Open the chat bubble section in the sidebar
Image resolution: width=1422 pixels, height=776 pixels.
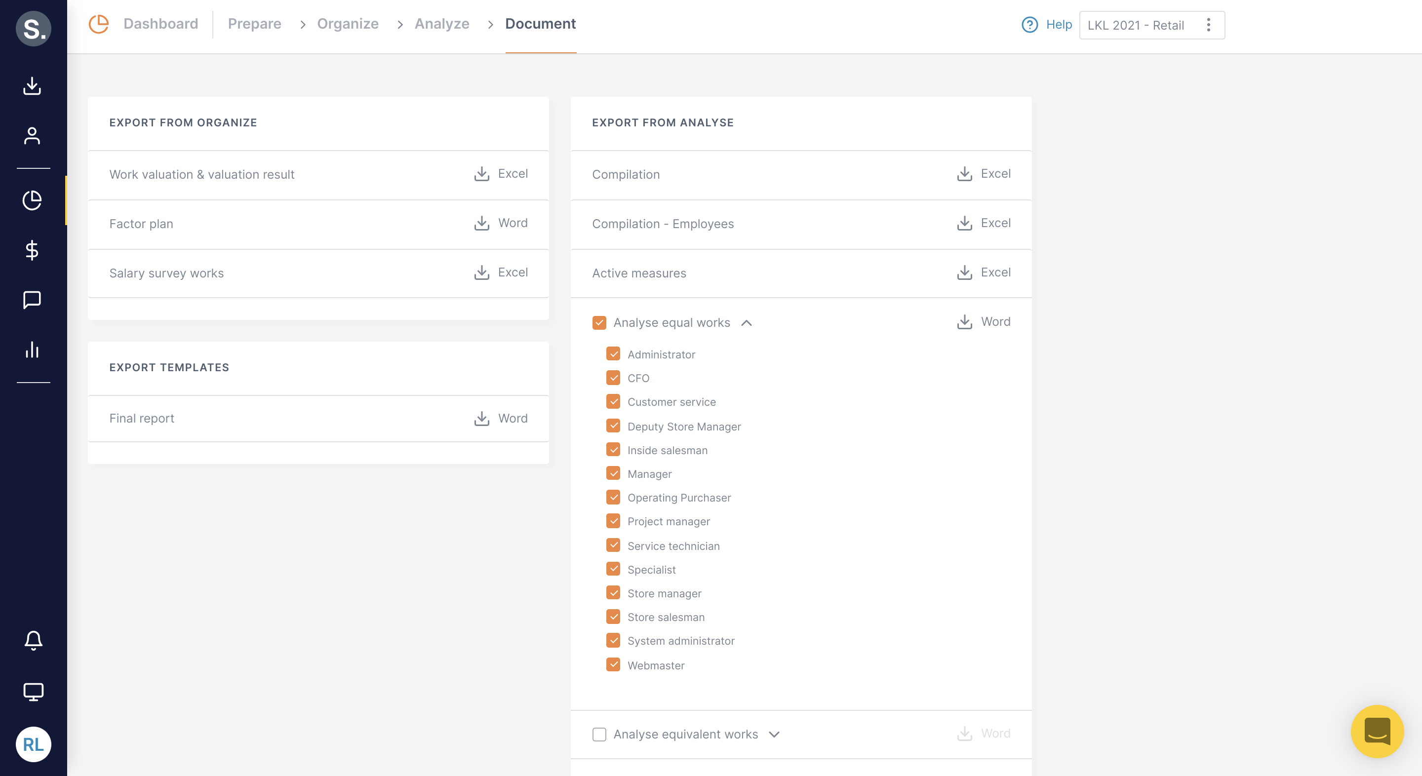click(33, 300)
